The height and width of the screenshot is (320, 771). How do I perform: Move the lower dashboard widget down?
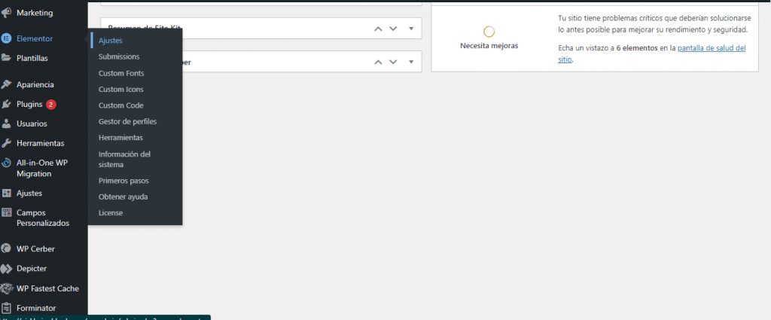pos(393,62)
